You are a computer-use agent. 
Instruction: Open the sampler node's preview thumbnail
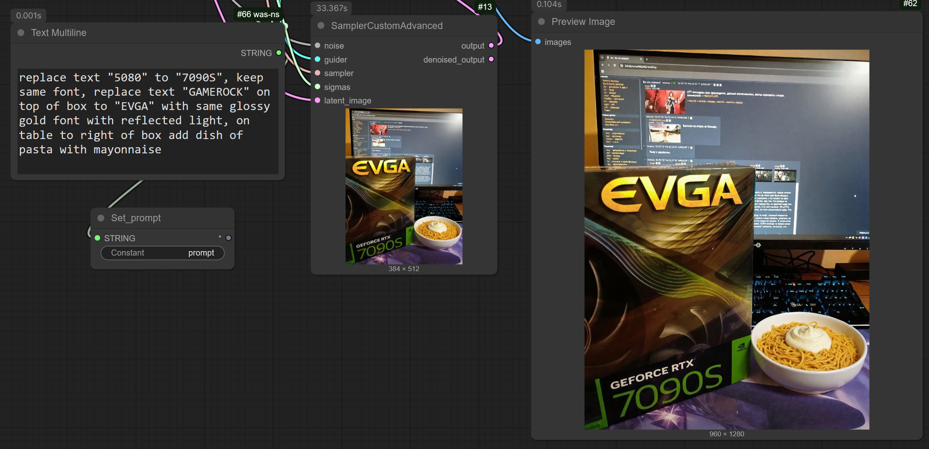[x=404, y=186]
